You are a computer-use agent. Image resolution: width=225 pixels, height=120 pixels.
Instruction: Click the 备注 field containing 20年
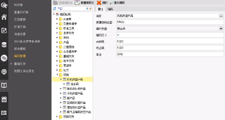(x=170, y=54)
